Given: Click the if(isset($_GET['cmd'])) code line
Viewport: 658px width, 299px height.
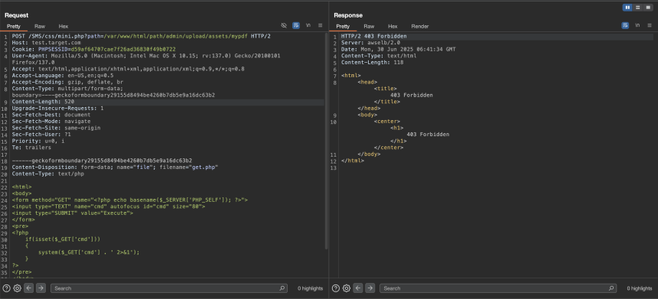Looking at the screenshot, I should [x=63, y=239].
